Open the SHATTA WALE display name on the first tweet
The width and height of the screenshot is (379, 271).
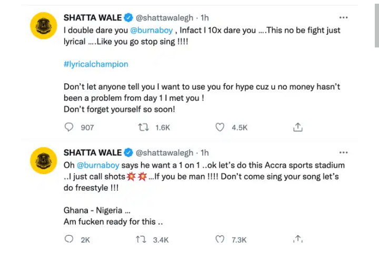pos(92,18)
